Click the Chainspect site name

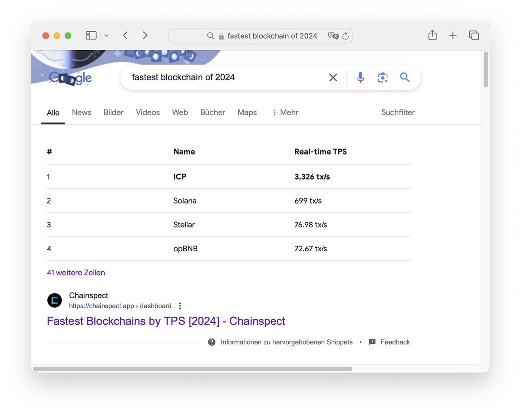click(89, 296)
